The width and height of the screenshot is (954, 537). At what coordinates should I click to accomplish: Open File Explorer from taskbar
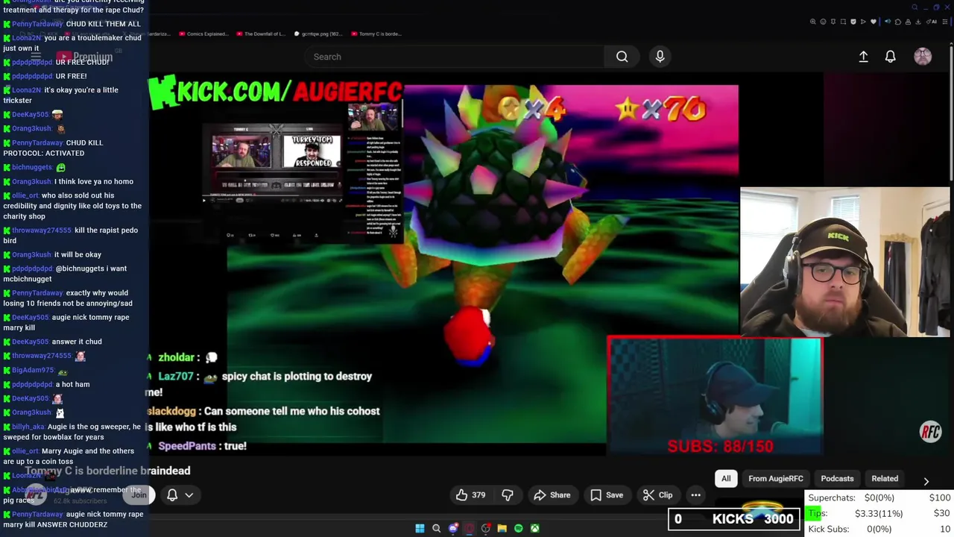point(502,529)
